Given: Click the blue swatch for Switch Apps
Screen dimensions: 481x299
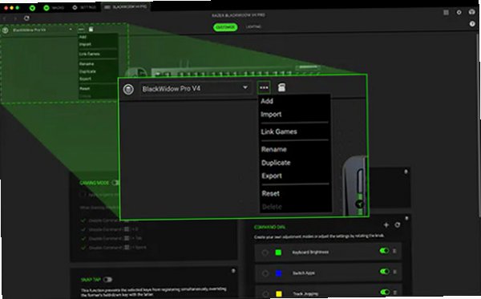Looking at the screenshot, I should (279, 273).
